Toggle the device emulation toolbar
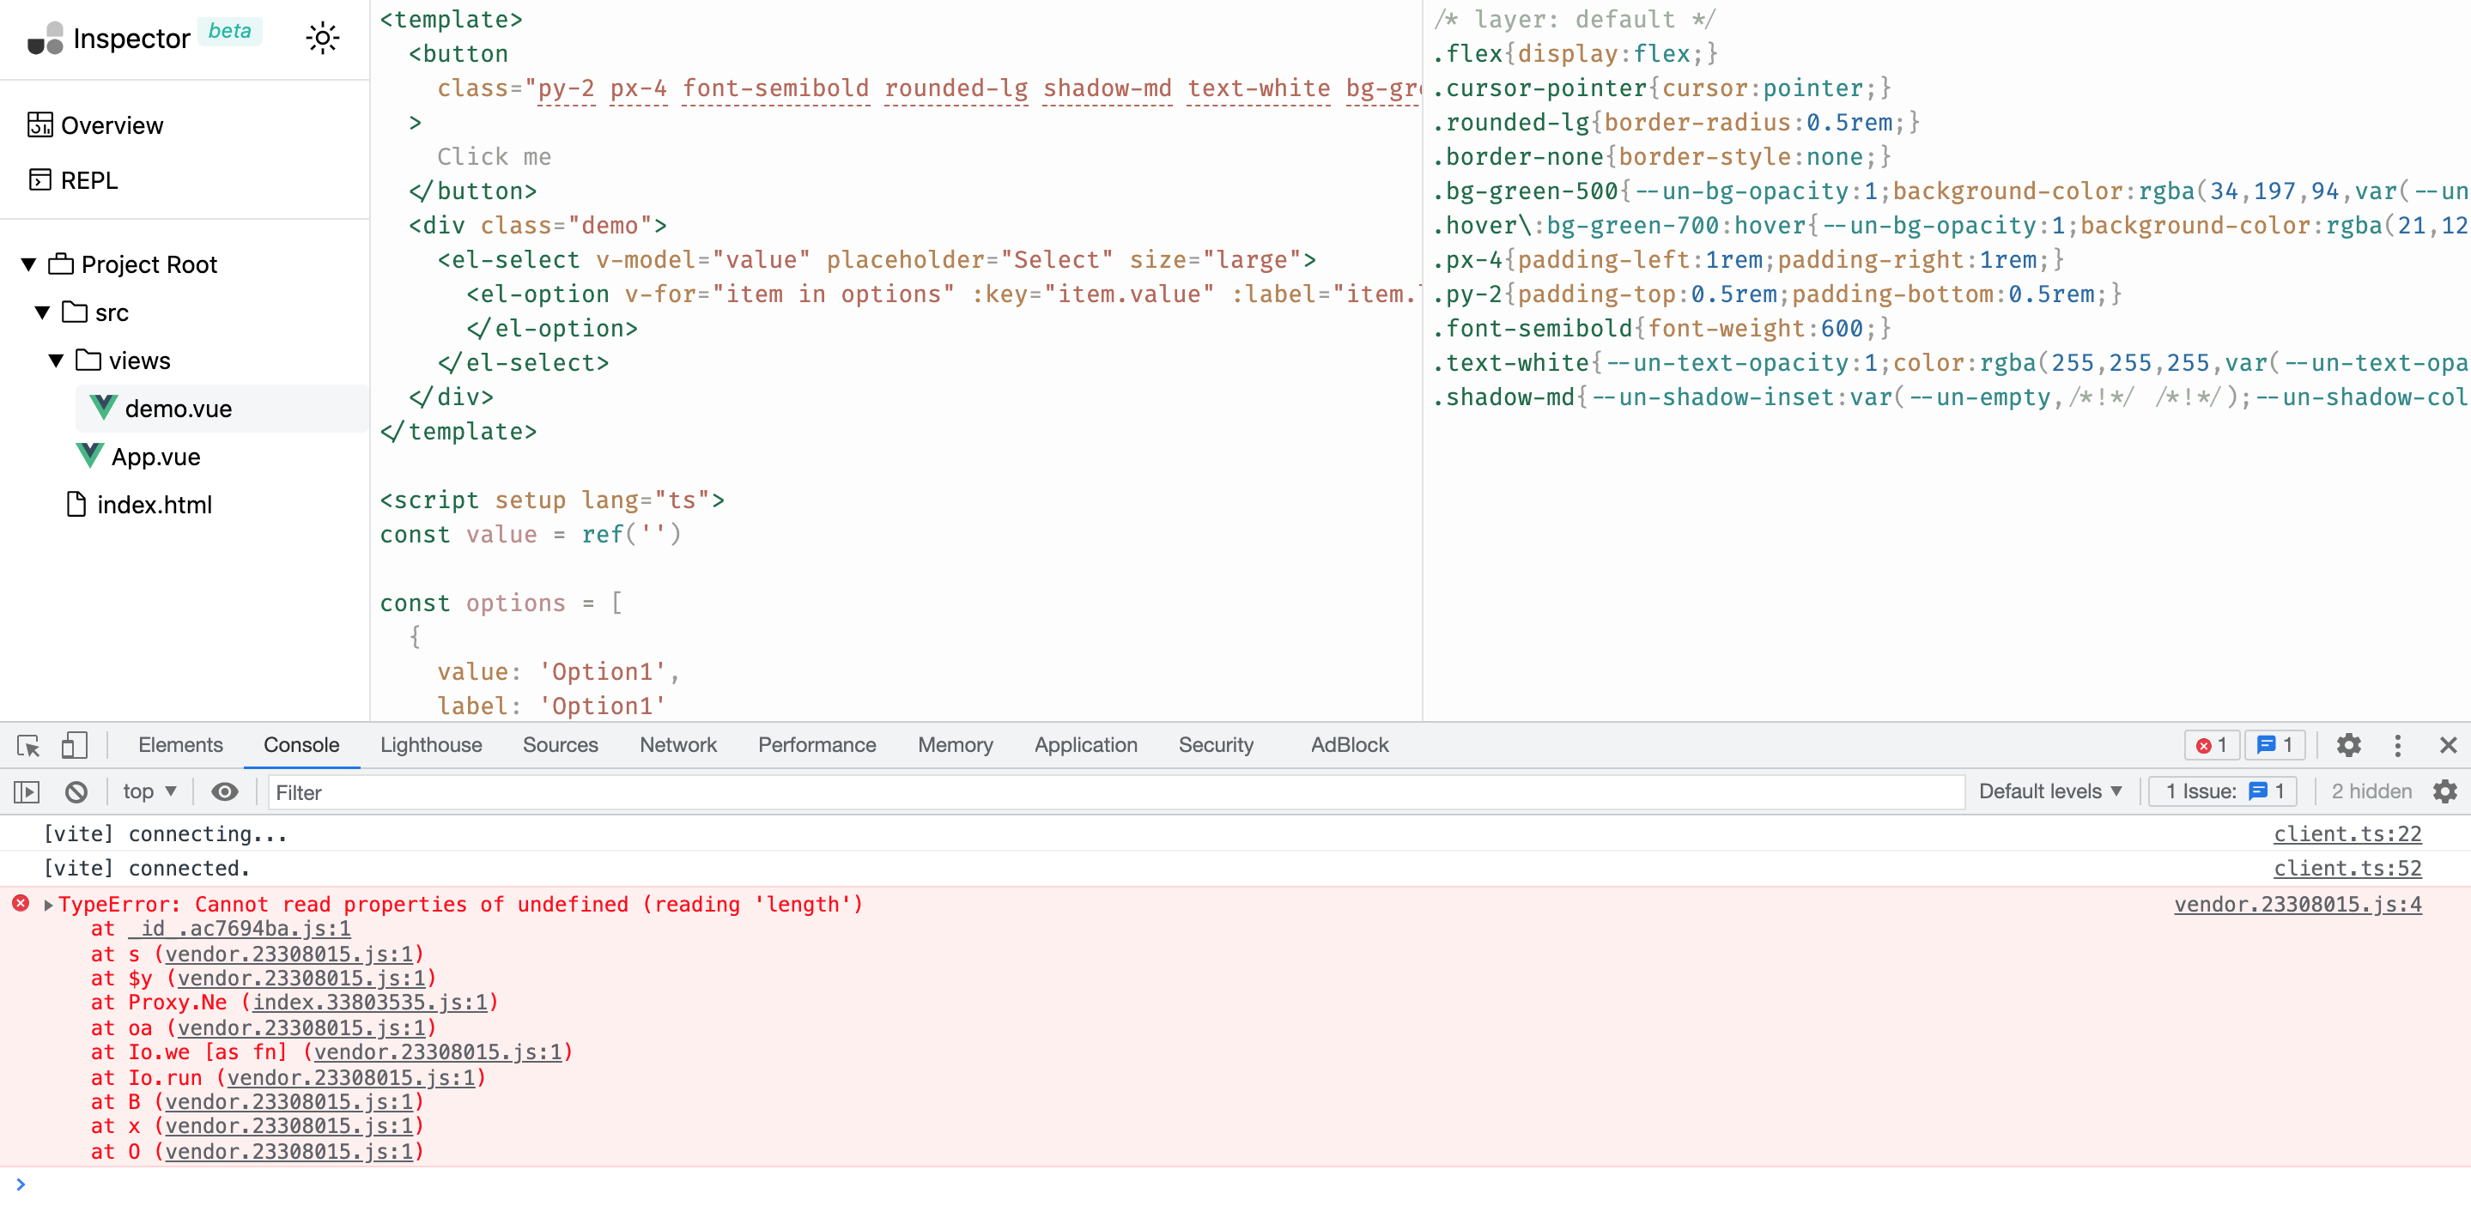Screen dimensions: 2471x1212 coord(75,745)
